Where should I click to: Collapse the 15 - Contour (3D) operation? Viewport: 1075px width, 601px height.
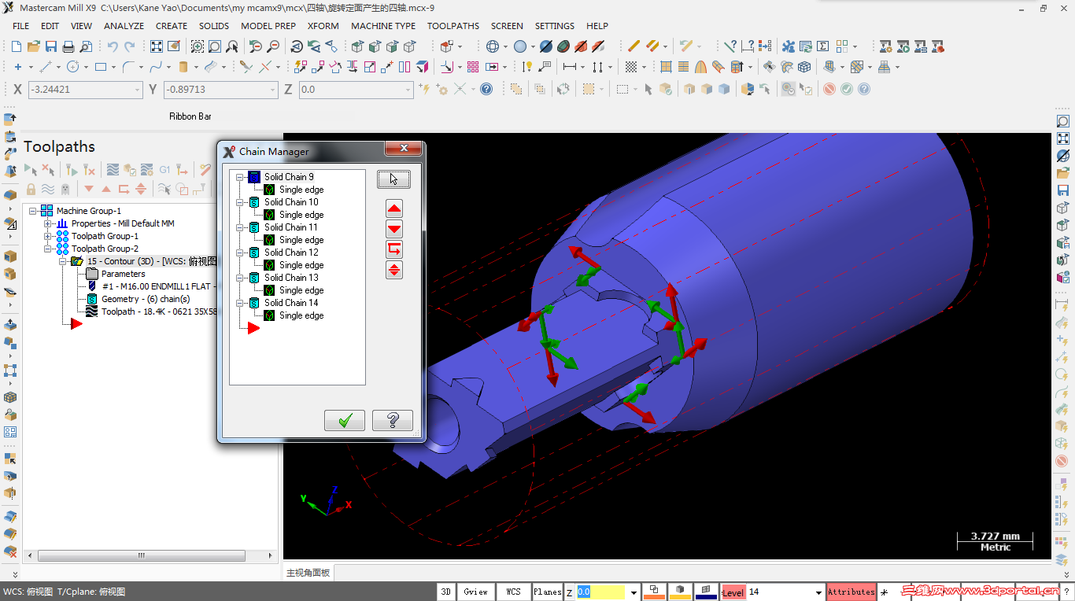point(63,261)
